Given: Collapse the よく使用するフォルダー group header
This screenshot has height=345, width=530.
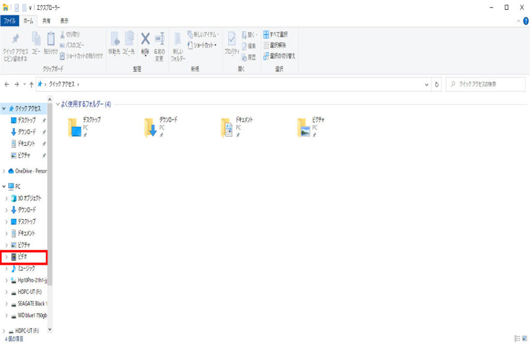Looking at the screenshot, I should click(x=57, y=104).
